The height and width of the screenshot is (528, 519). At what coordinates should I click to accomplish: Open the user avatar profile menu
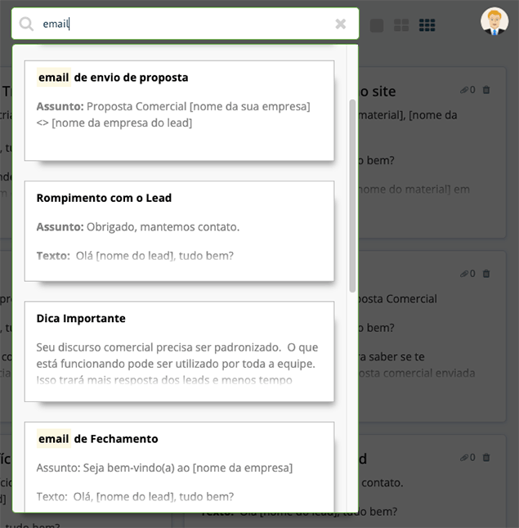pos(494,21)
